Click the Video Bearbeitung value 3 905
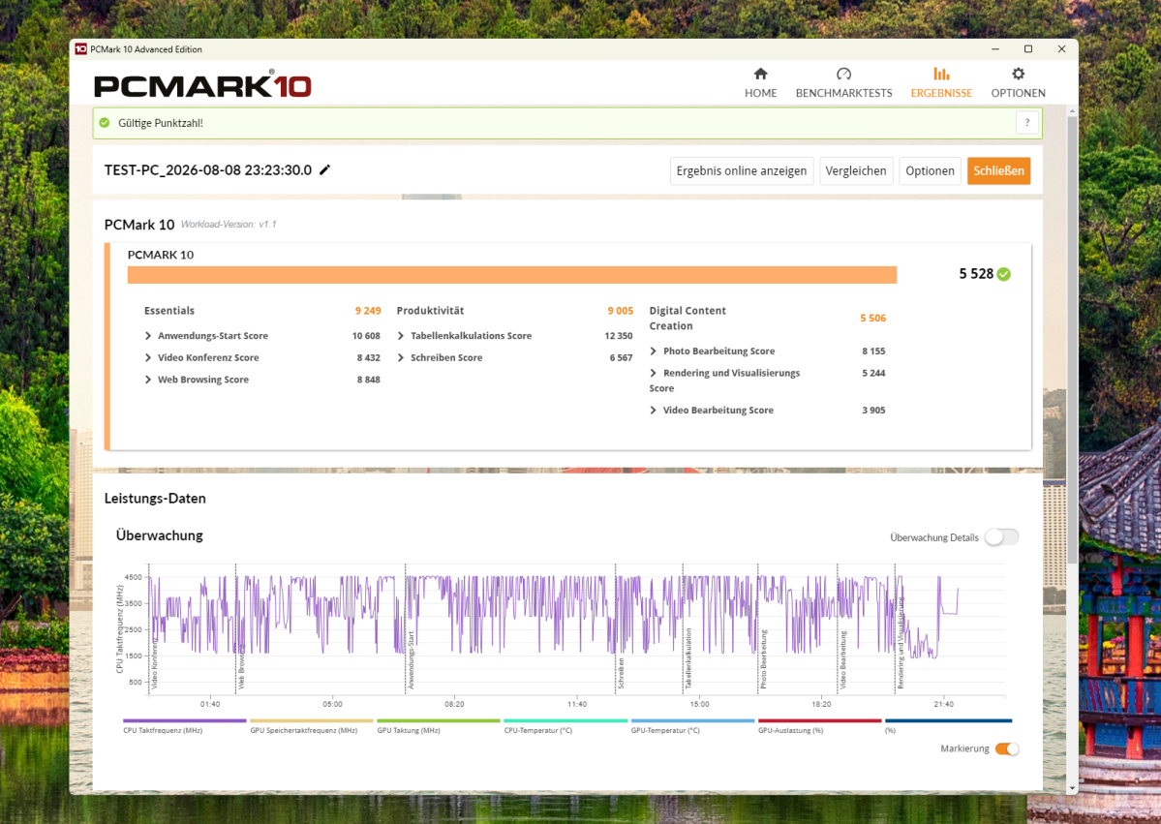The width and height of the screenshot is (1161, 824). pyautogui.click(x=873, y=411)
